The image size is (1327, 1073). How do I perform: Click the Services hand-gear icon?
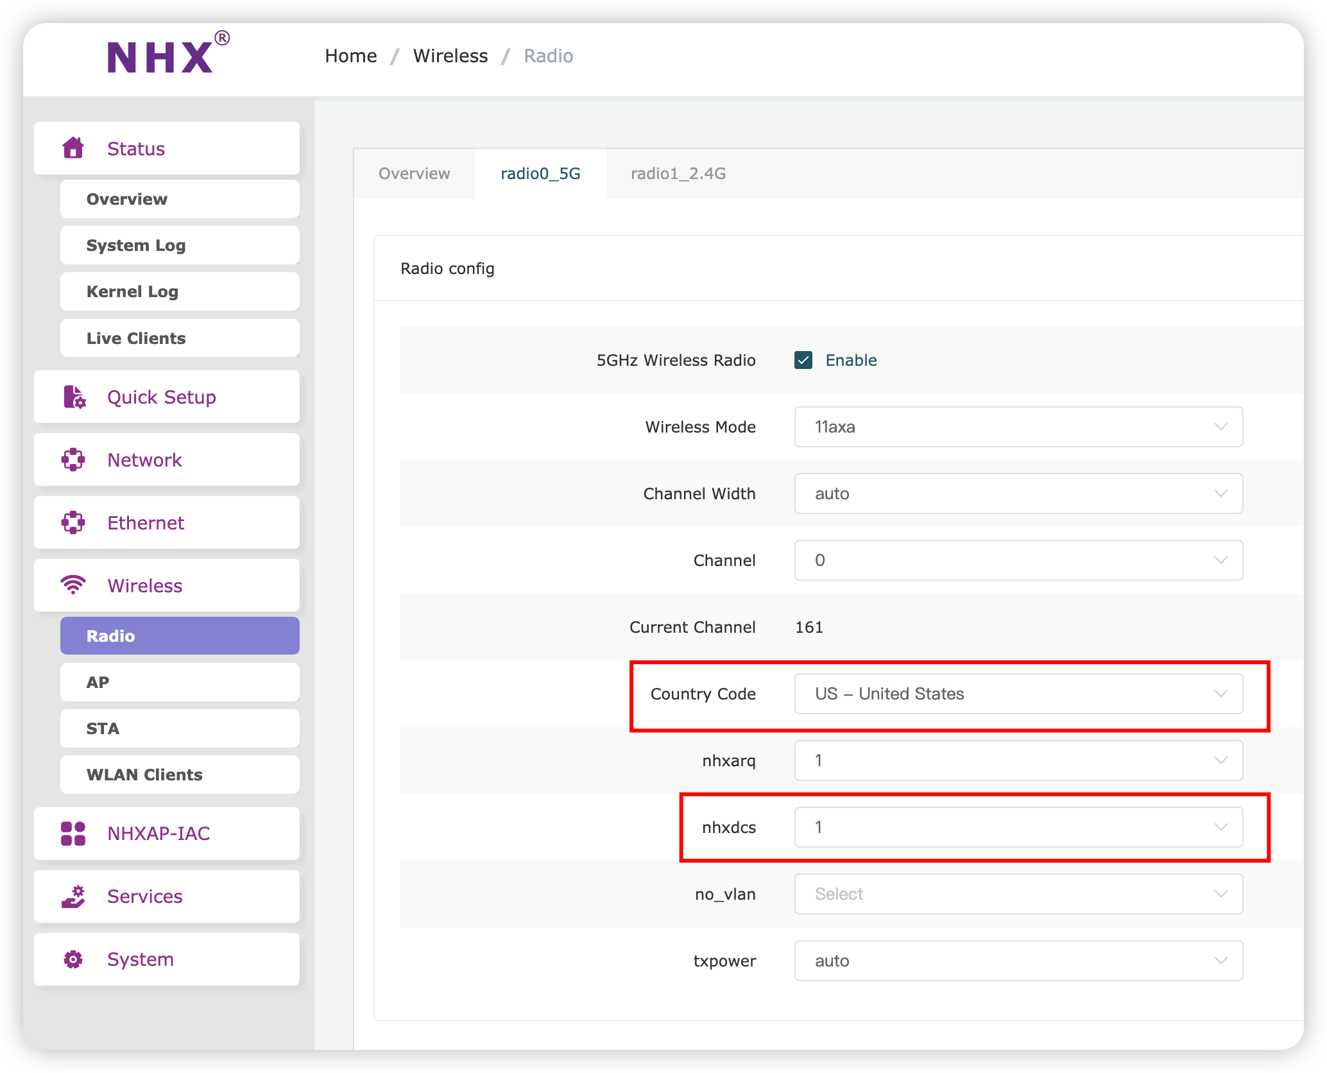73,897
